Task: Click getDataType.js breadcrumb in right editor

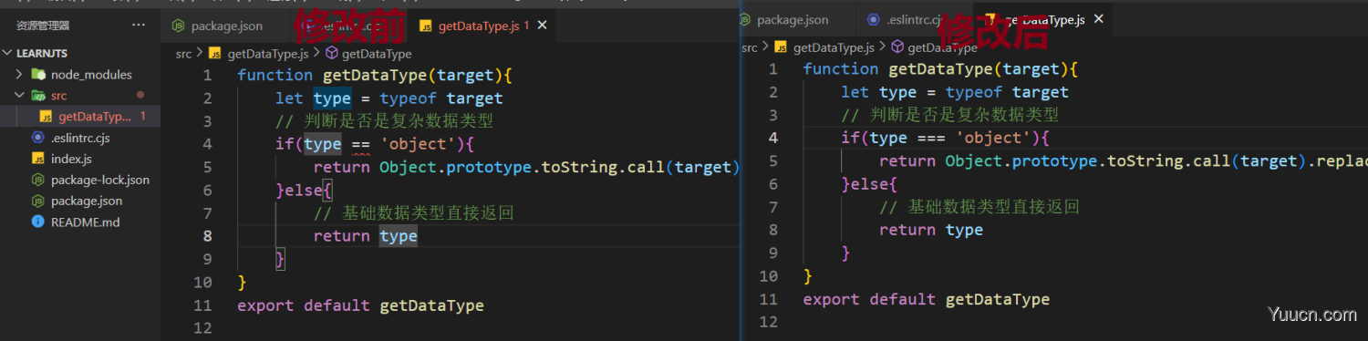Action: [834, 47]
